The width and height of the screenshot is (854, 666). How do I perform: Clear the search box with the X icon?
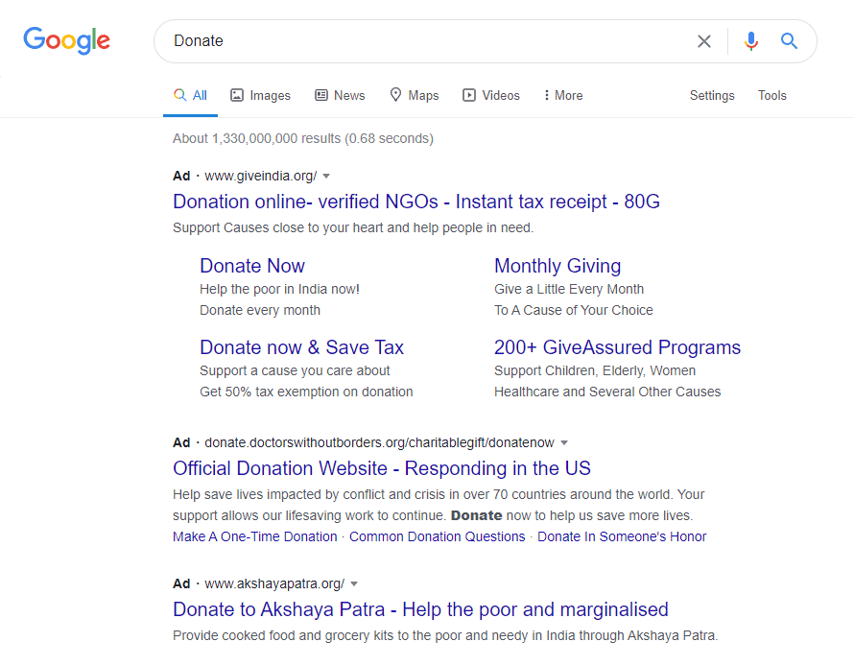703,41
